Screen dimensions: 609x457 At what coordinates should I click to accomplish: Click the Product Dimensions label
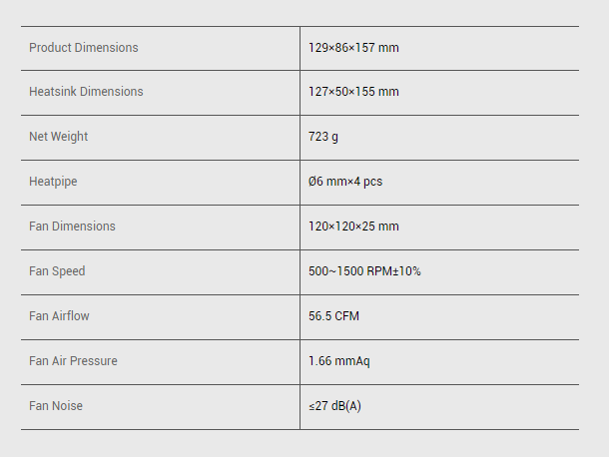tap(84, 48)
